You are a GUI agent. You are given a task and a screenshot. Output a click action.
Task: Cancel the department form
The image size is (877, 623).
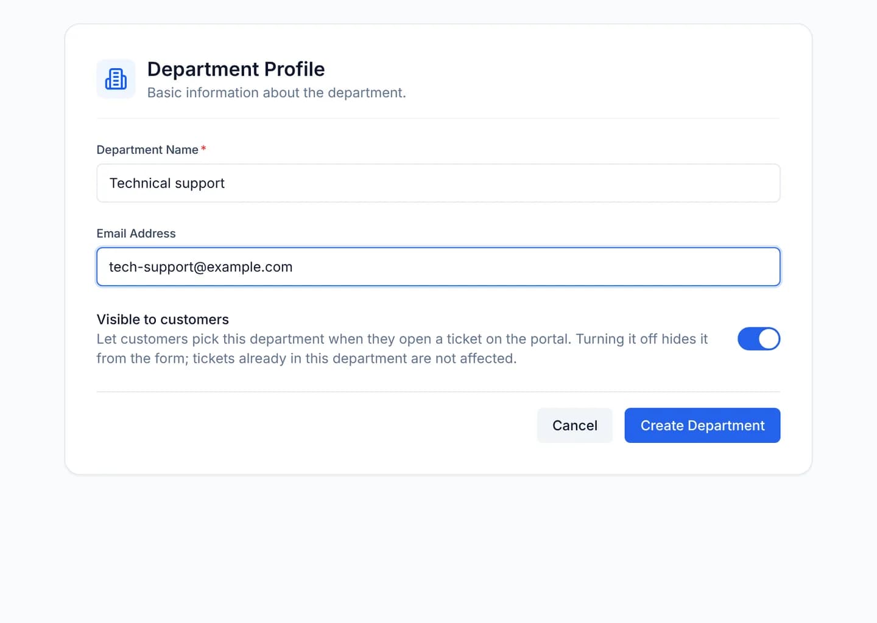click(x=574, y=425)
